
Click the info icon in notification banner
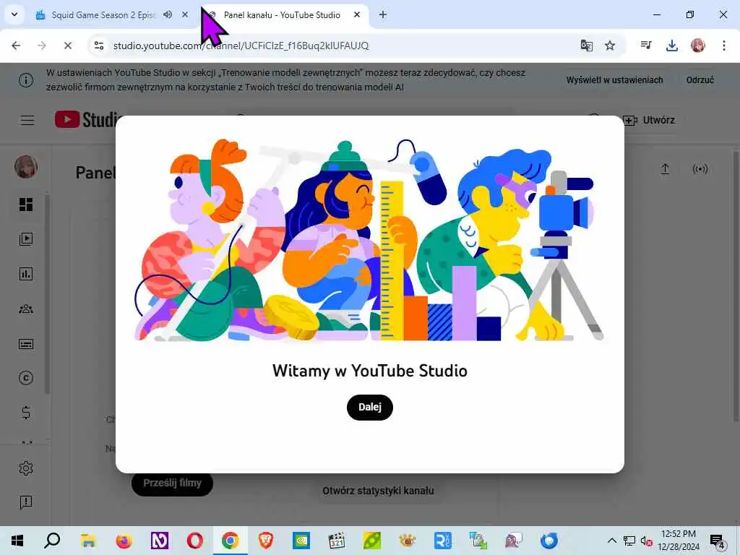26,79
